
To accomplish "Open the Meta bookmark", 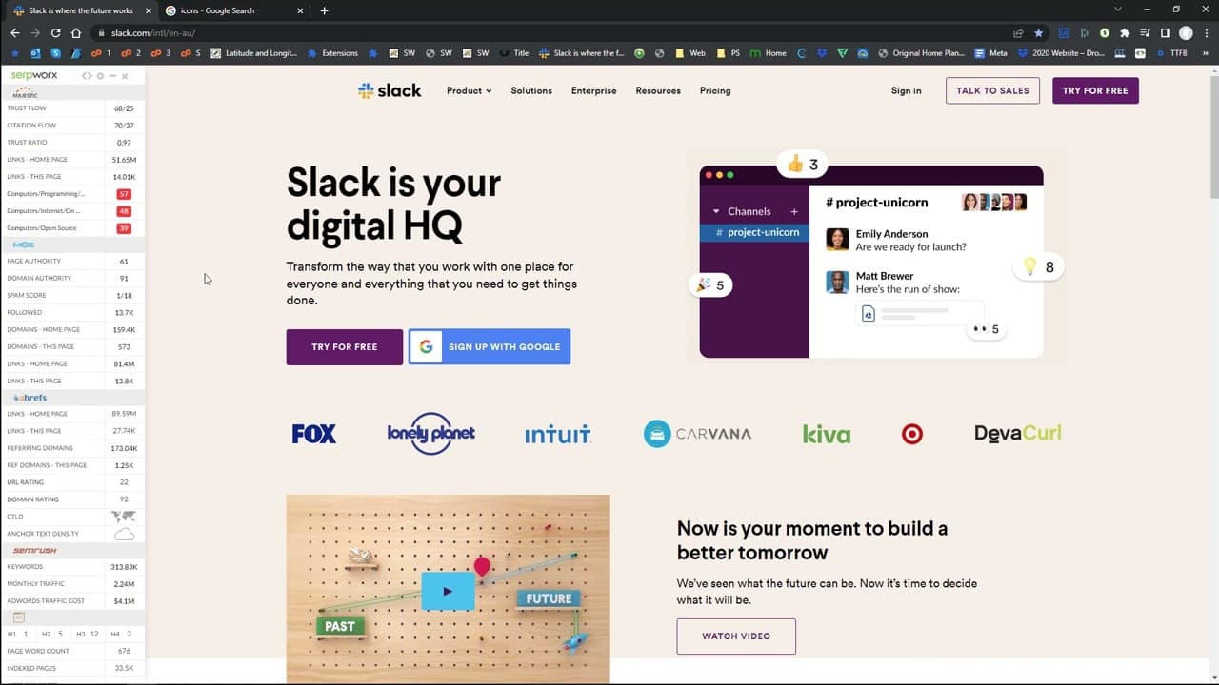I will tap(990, 53).
